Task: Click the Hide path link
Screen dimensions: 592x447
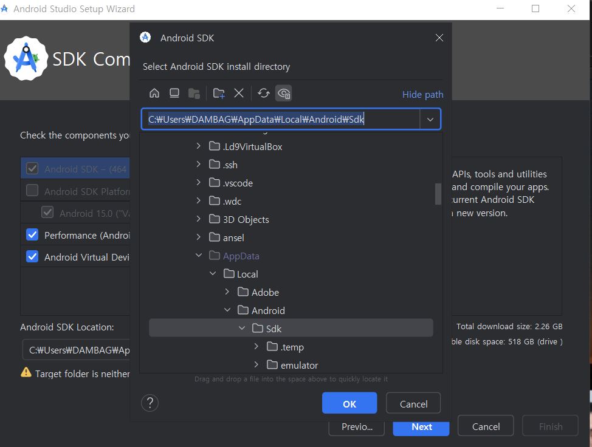Action: point(422,94)
